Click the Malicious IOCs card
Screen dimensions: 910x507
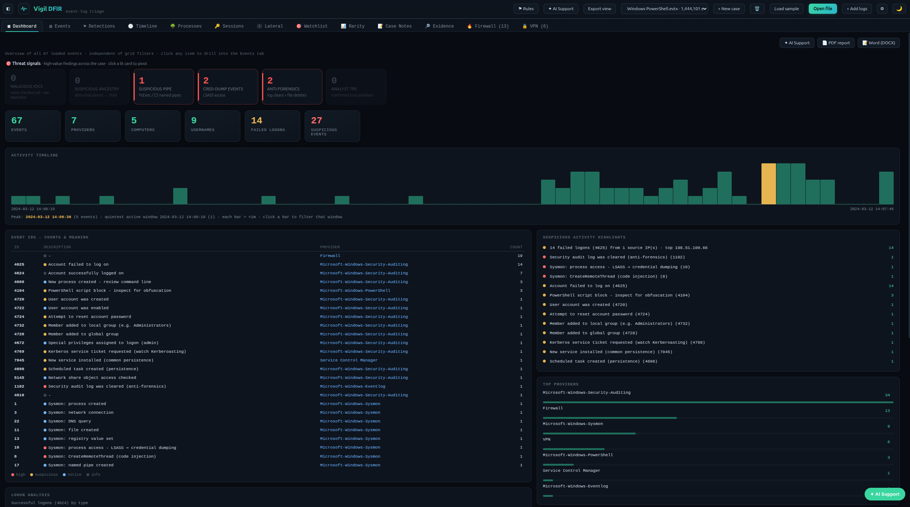(x=35, y=87)
